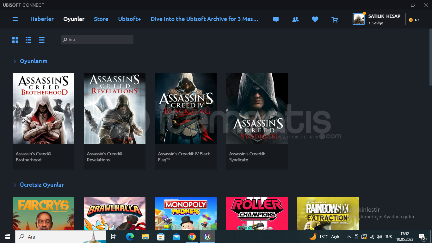432x243 pixels.
Task: Open the hamburger main menu
Action: 15,19
